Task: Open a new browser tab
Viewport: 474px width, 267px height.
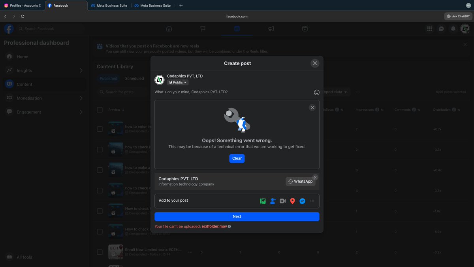Action: point(181,6)
